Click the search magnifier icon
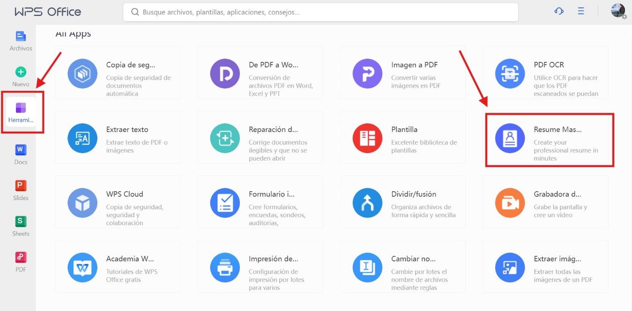 click(135, 12)
